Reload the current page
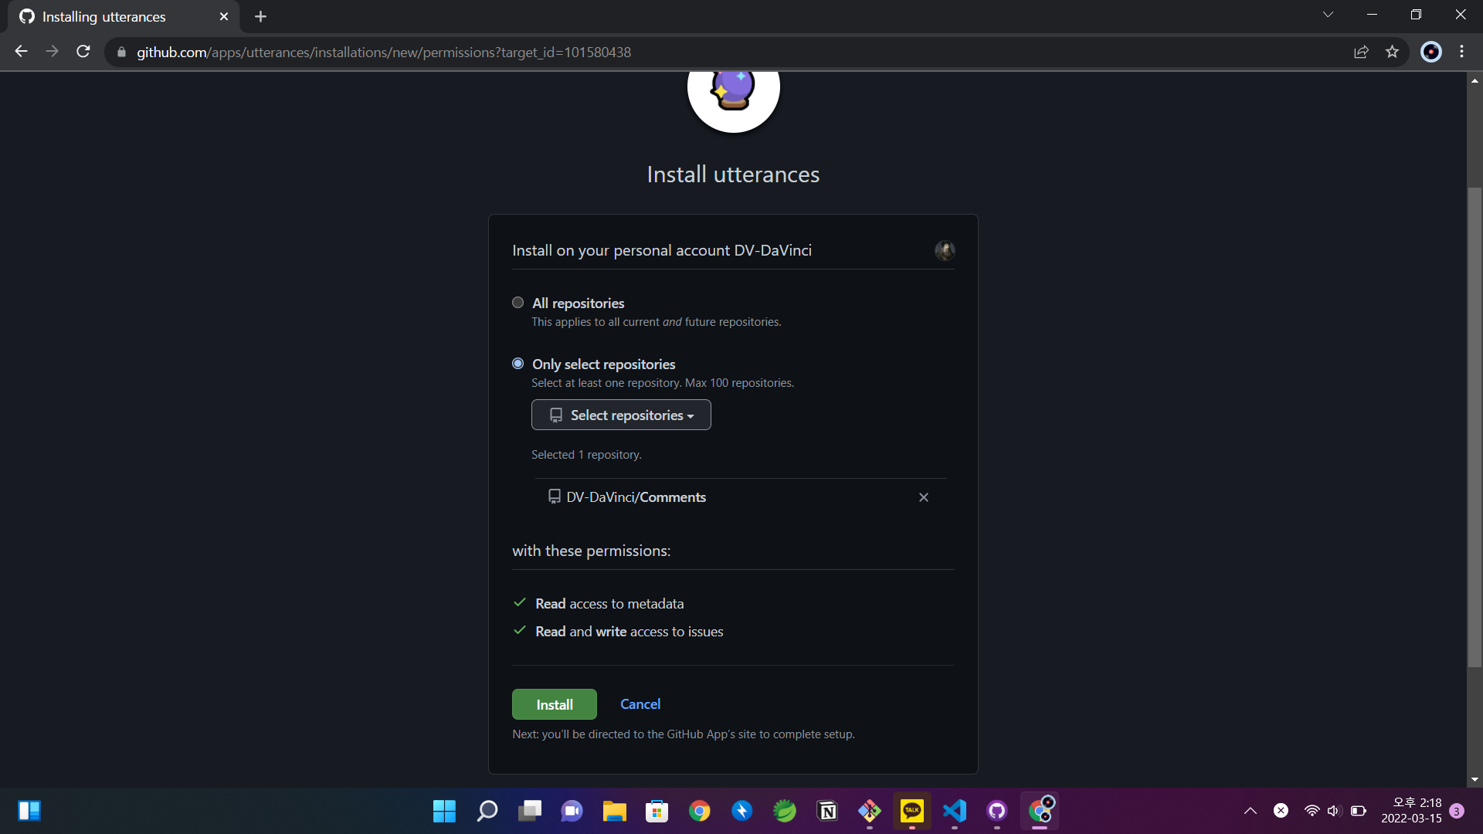1483x834 pixels. (x=83, y=52)
